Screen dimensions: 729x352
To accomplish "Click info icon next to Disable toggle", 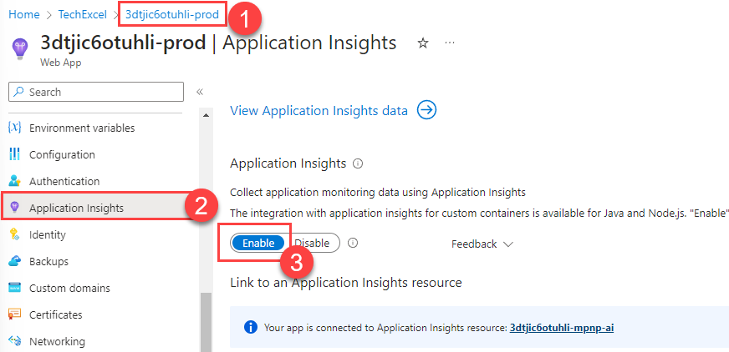I will tap(353, 243).
